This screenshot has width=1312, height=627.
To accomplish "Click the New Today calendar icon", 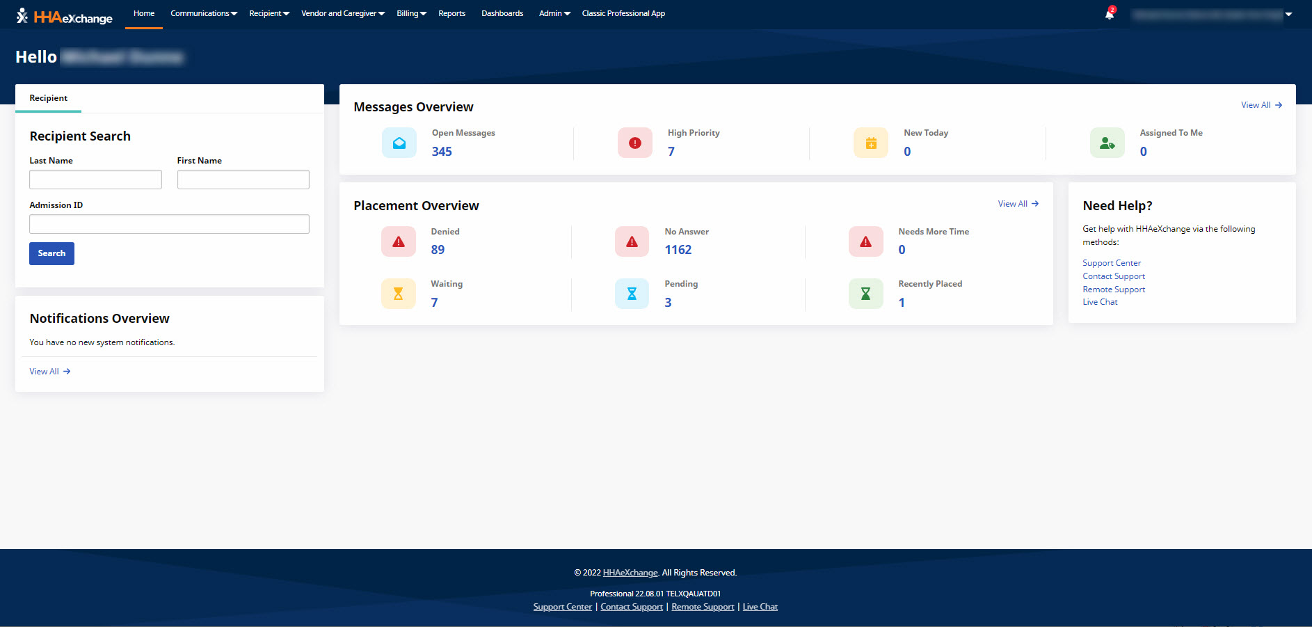I will pyautogui.click(x=871, y=143).
